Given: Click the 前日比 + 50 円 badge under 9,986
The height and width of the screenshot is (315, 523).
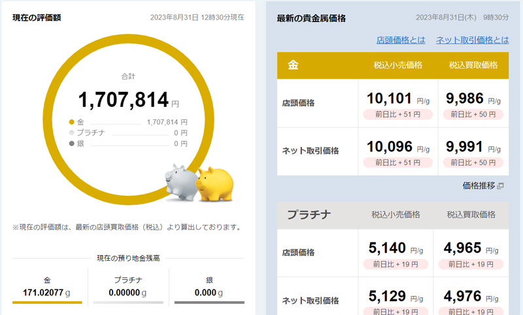Looking at the screenshot, I should tap(473, 114).
